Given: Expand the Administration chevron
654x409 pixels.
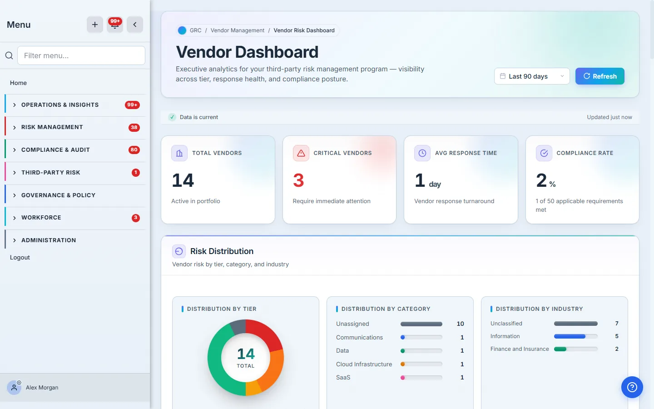Looking at the screenshot, I should [x=15, y=240].
